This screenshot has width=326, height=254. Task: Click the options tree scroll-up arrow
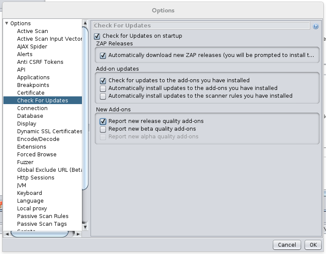coord(85,23)
